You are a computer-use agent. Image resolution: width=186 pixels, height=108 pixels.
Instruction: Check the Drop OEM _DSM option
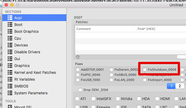click(x=80, y=90)
